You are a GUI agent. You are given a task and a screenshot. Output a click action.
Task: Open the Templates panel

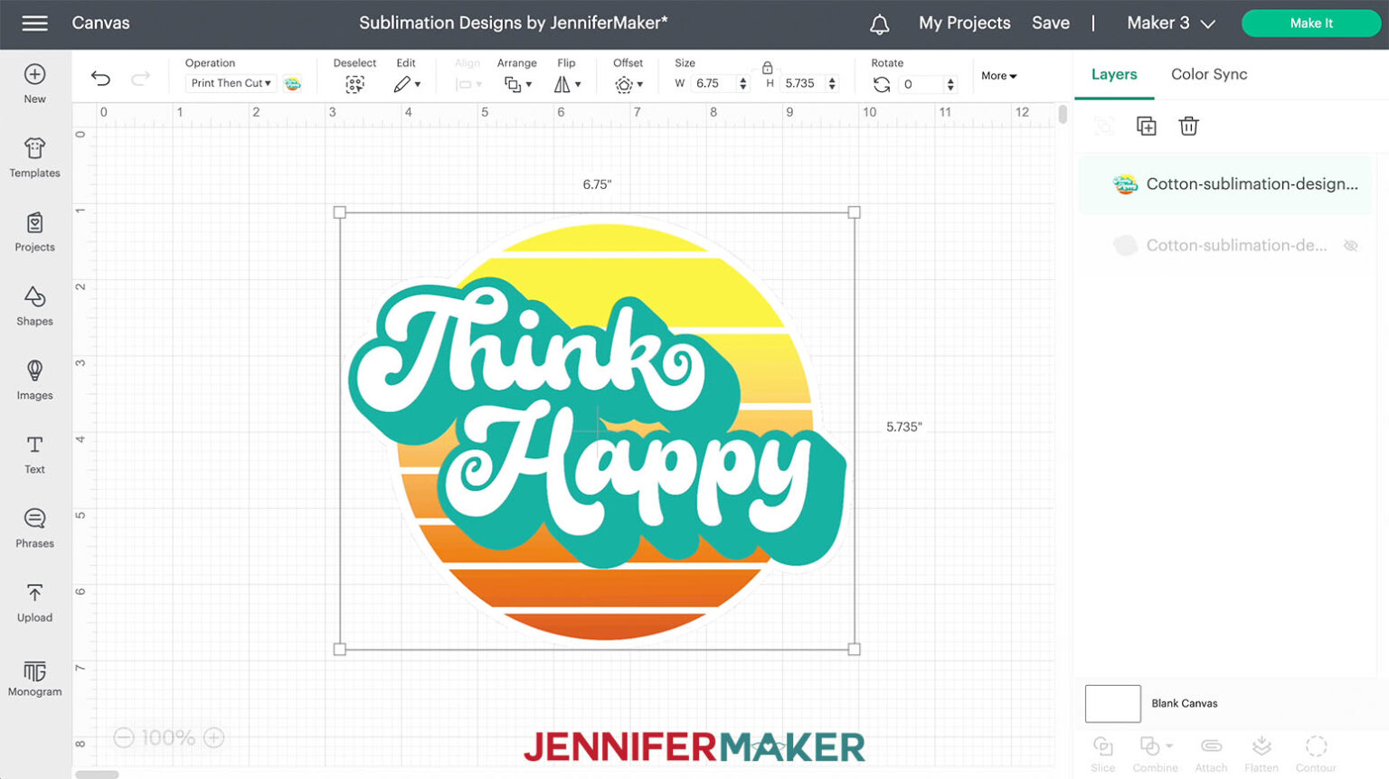click(34, 157)
